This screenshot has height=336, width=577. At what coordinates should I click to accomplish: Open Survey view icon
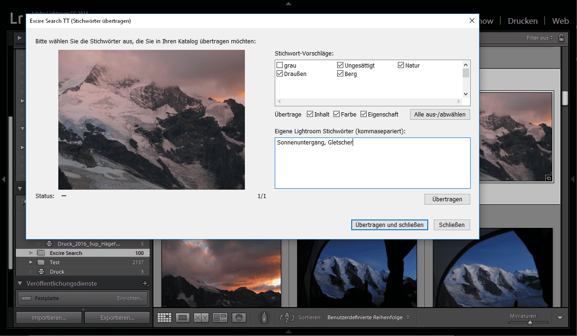point(220,318)
